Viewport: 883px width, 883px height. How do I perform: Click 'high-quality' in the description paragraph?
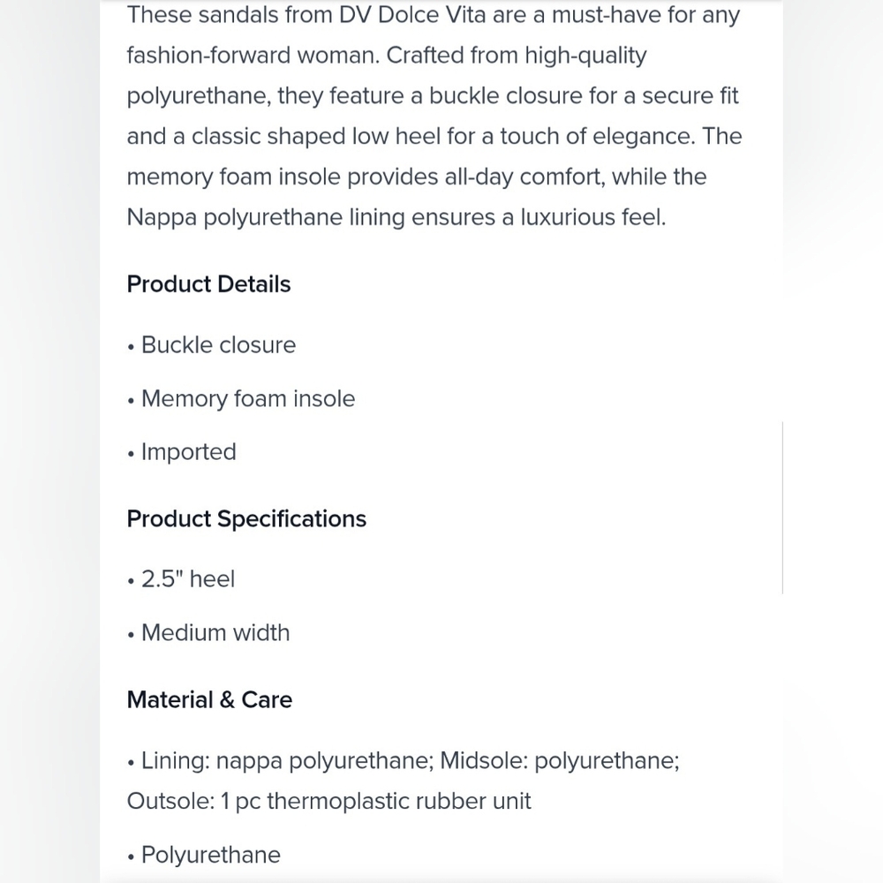(585, 56)
